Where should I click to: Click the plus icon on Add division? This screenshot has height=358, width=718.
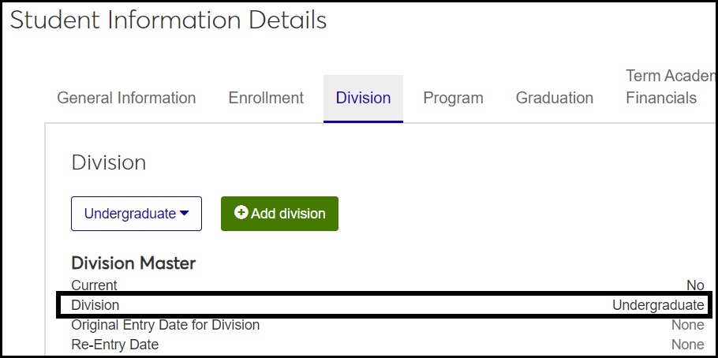[241, 214]
